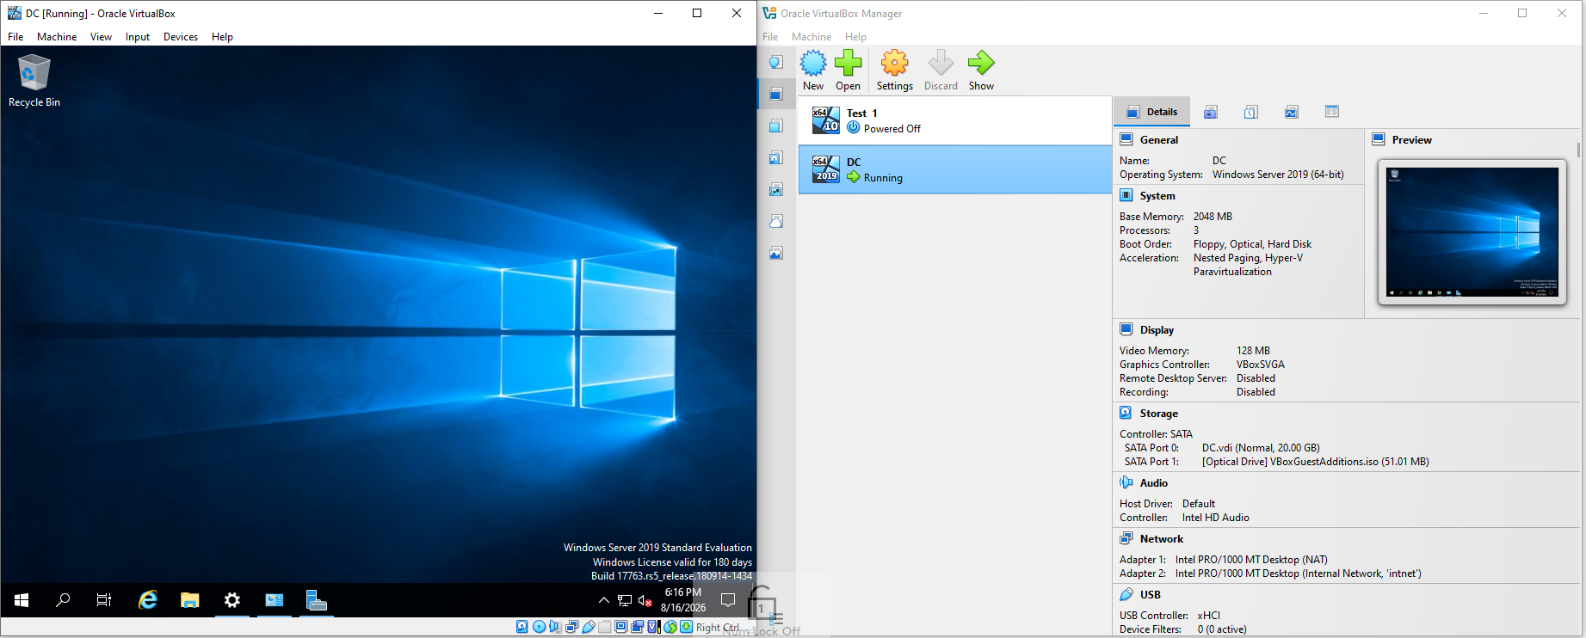Open the Help menu in VirtualBox Manager
This screenshot has width=1586, height=638.
click(855, 37)
